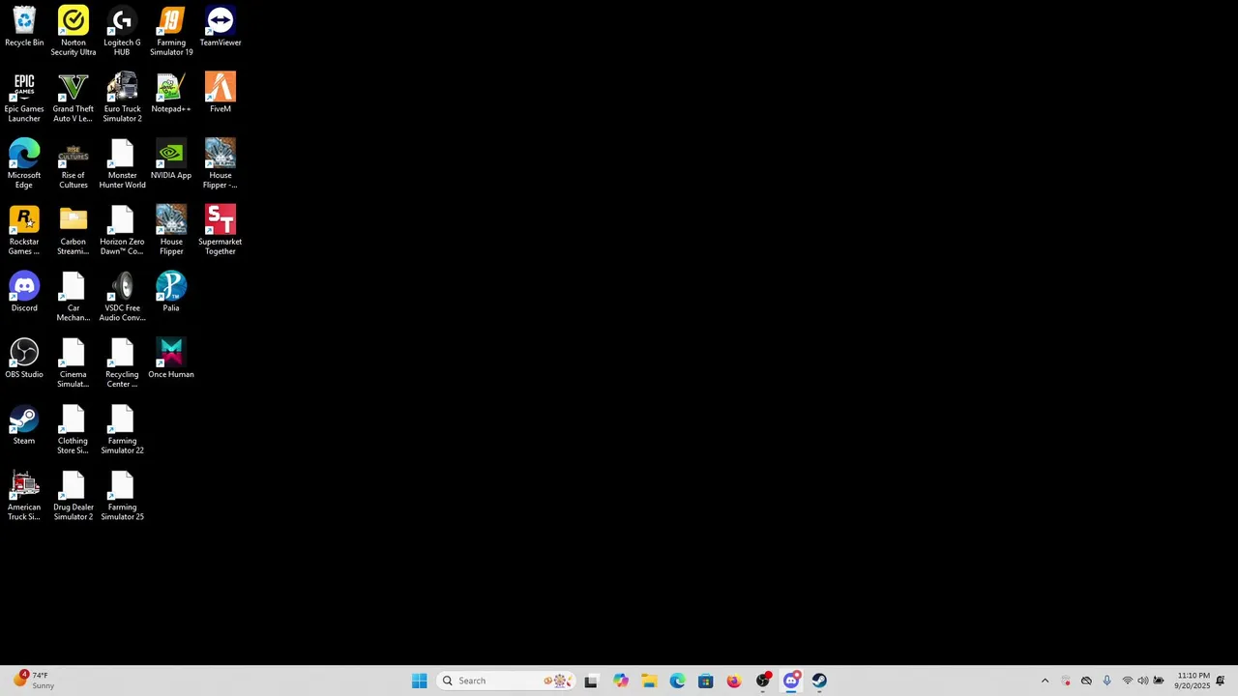The image size is (1238, 696).
Task: Open the 74°F Sunny weather widget
Action: 33,681
